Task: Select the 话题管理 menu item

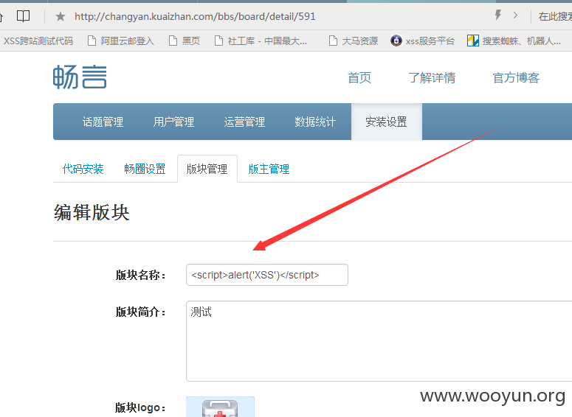Action: click(103, 122)
